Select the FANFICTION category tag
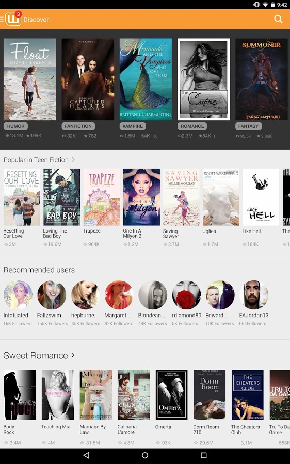Screen dimensions: 290x464 [x=78, y=126]
